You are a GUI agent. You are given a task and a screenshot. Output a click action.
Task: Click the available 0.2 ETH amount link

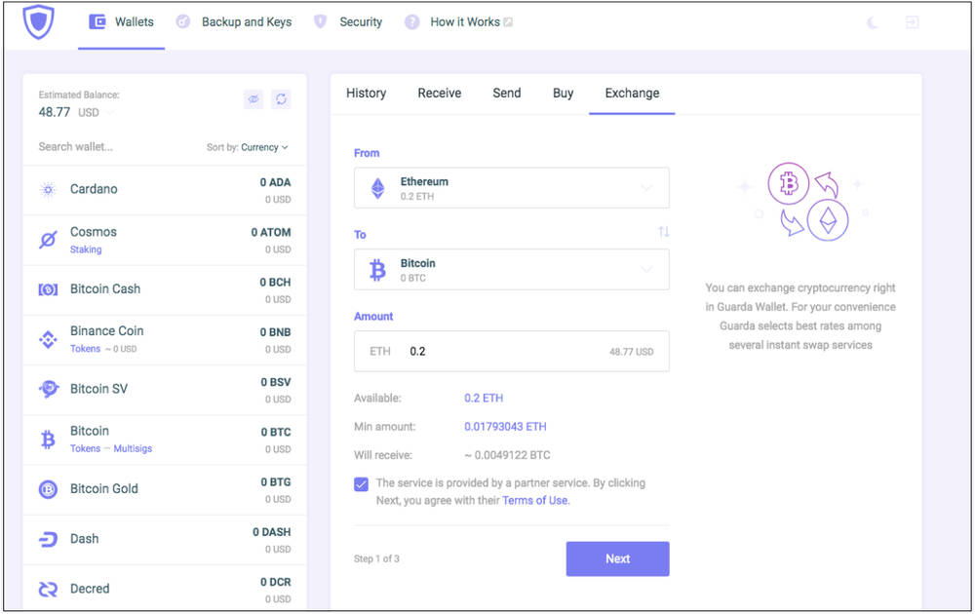click(484, 398)
